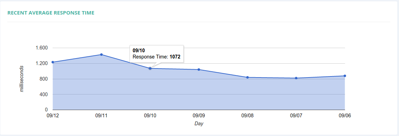This screenshot has width=399, height=136.
Task: Click the 09/11 x-axis label
Action: (x=101, y=116)
